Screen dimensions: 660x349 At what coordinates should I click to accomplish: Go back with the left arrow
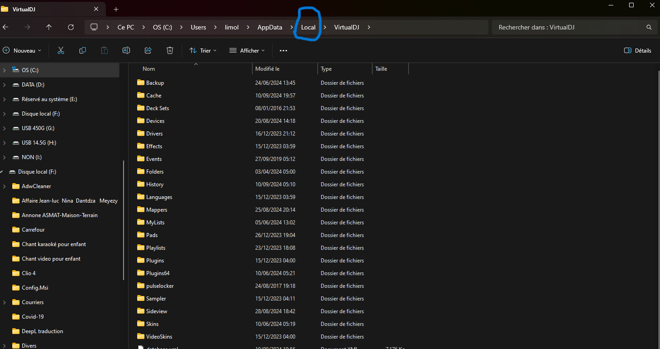(5, 27)
